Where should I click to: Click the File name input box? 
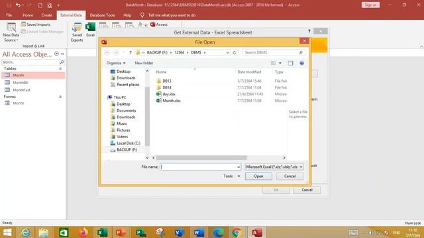pyautogui.click(x=200, y=167)
